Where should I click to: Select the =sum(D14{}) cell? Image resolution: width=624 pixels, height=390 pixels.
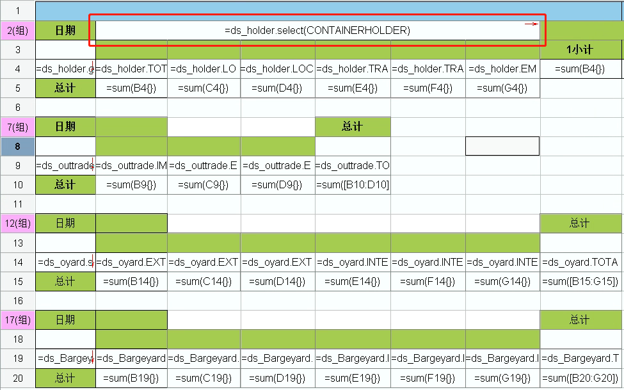point(278,282)
